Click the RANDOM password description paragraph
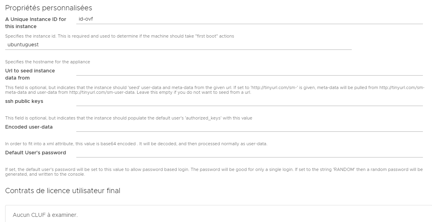This screenshot has width=432, height=222. click(x=214, y=172)
